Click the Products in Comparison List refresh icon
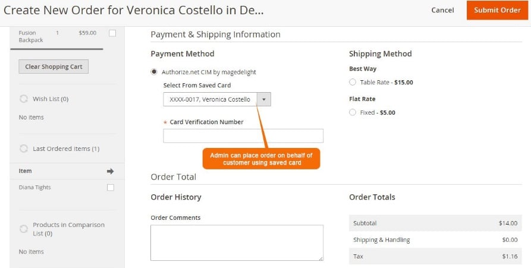 [24, 229]
